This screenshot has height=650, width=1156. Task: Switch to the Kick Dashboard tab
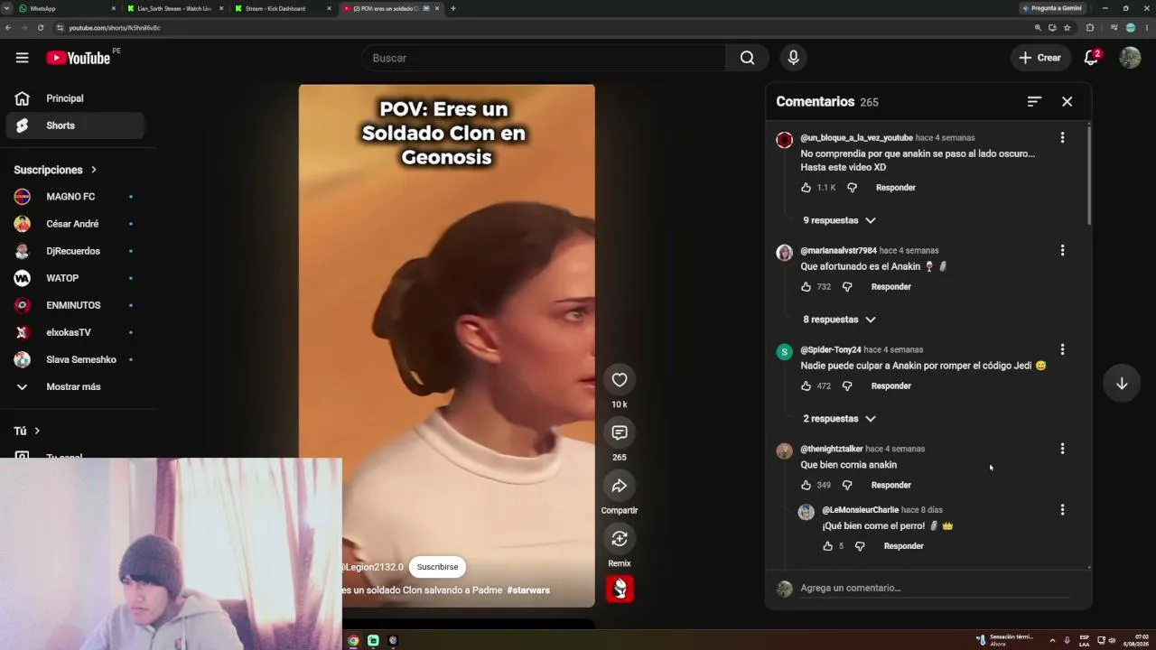[x=282, y=8]
